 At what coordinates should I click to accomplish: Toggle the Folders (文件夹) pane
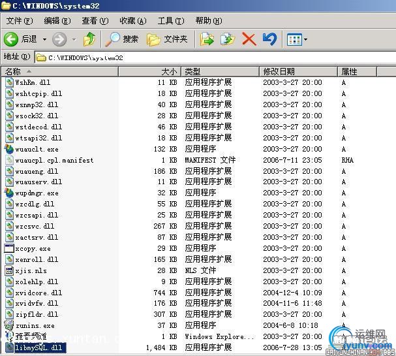click(167, 39)
